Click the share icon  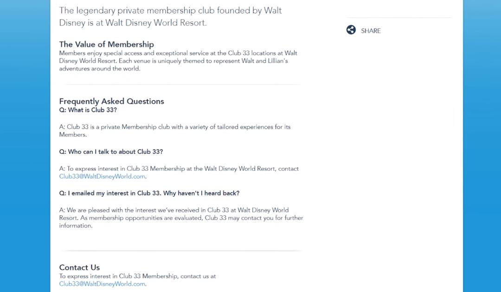click(x=351, y=30)
